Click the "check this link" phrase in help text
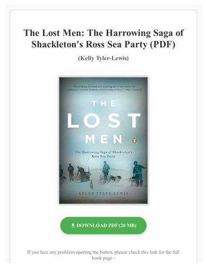207x268 pixels. (143, 252)
